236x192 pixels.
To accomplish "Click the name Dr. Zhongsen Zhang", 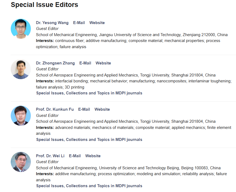I will click(x=55, y=63).
